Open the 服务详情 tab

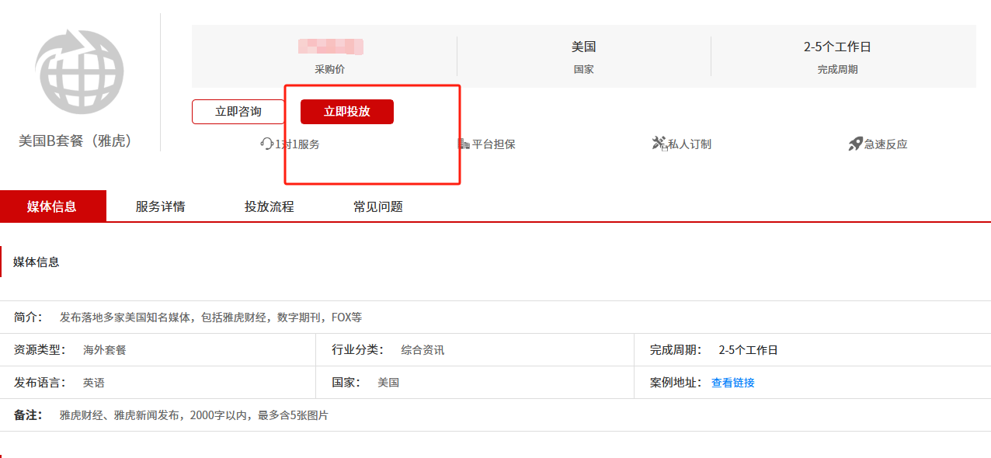(160, 206)
